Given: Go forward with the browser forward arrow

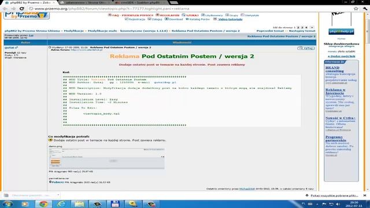Looking at the screenshot, I should pyautogui.click(x=13, y=9).
